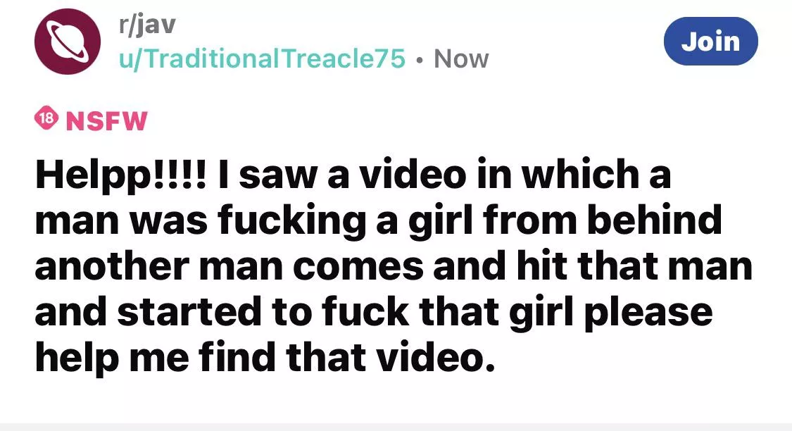Click the red 18 age badge icon

46,118
